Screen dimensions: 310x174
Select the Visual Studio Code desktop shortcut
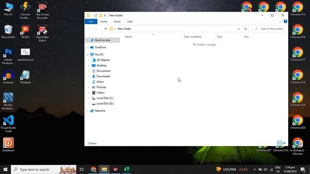point(8,124)
